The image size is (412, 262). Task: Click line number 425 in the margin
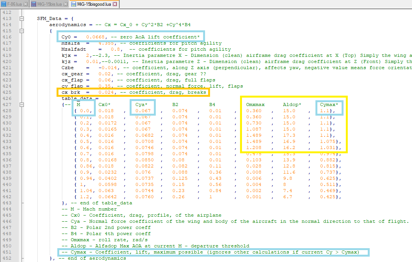[7, 93]
